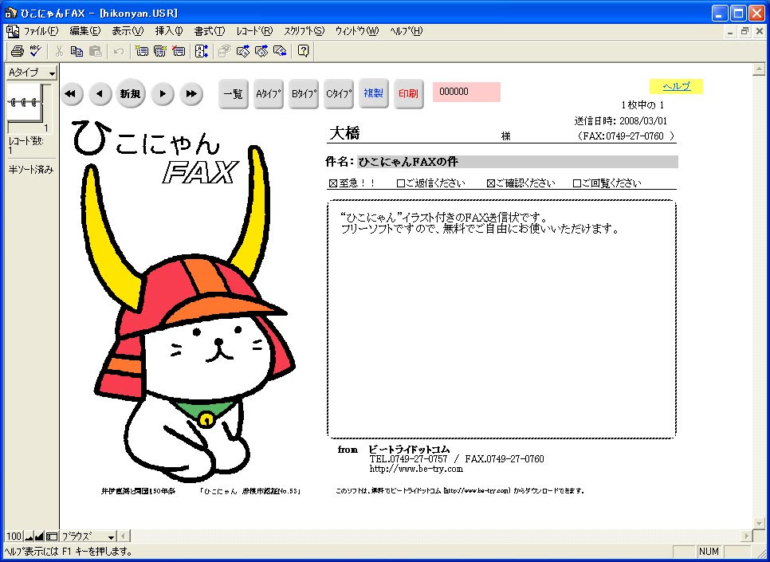This screenshot has width=770, height=562.
Task: Click the Duplicate Record toolbar icon
Action: (x=159, y=51)
